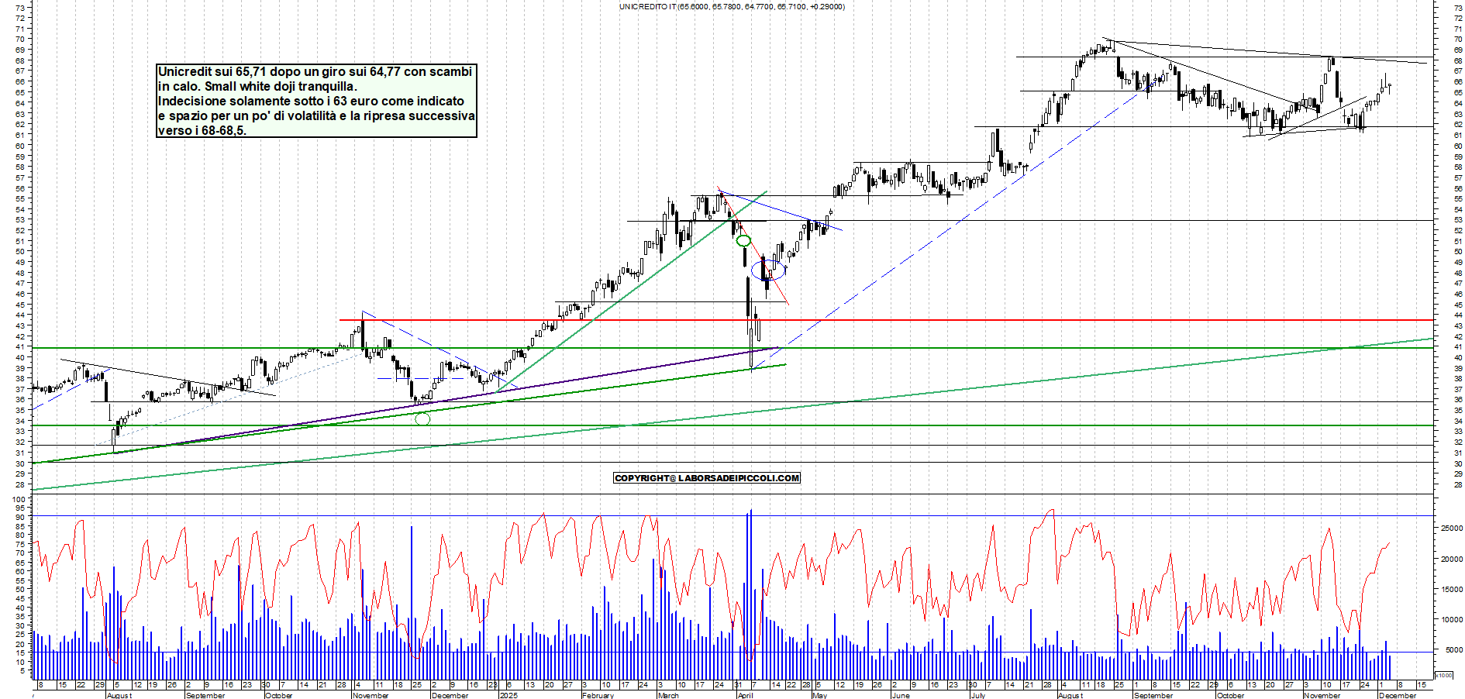Select the June label on time axis

900,695
